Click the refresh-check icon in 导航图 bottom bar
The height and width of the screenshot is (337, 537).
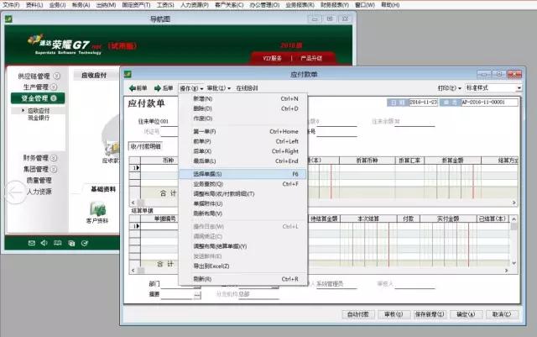[85, 244]
